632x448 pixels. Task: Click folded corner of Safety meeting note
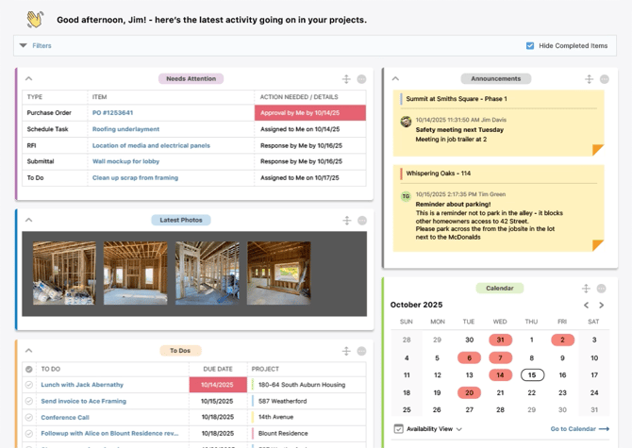[598, 150]
